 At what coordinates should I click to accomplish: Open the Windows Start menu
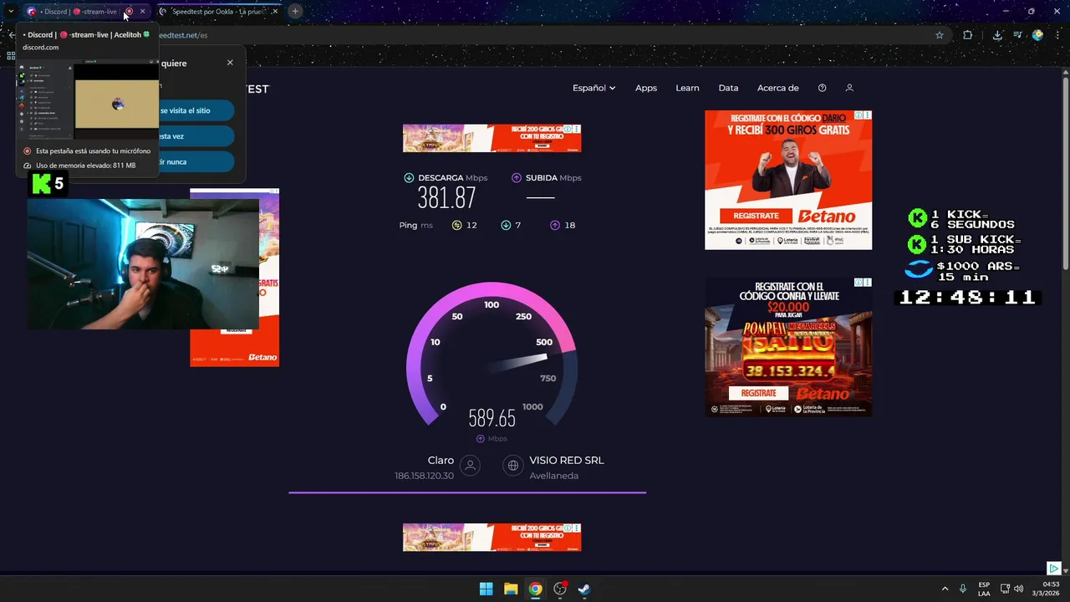[x=486, y=589]
